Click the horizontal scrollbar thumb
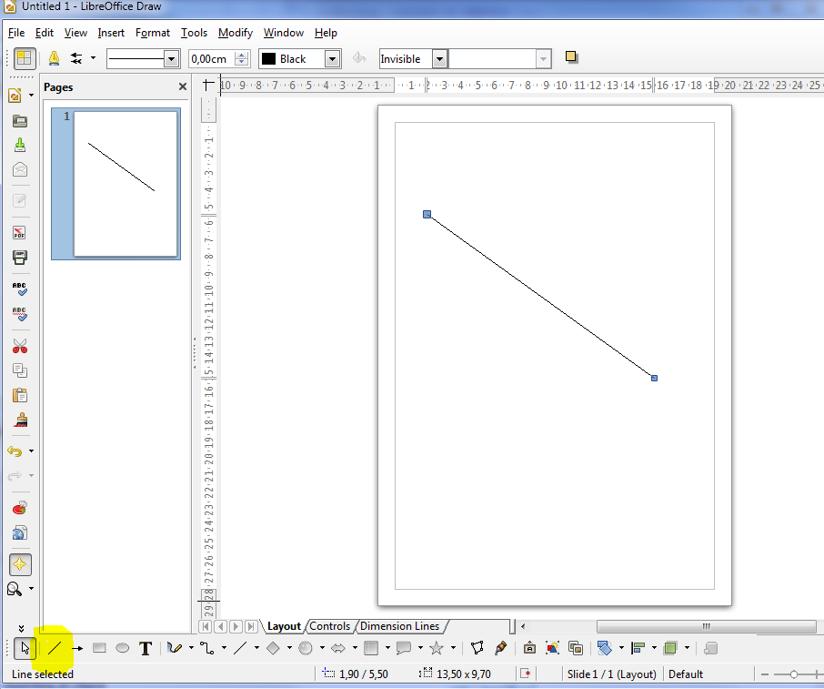The width and height of the screenshot is (824, 689). [707, 626]
